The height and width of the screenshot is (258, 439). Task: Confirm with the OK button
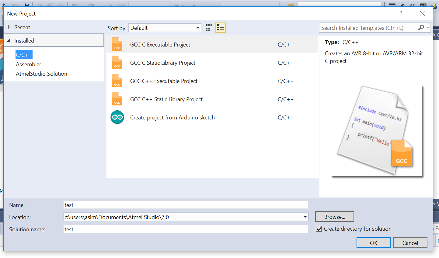(374, 243)
